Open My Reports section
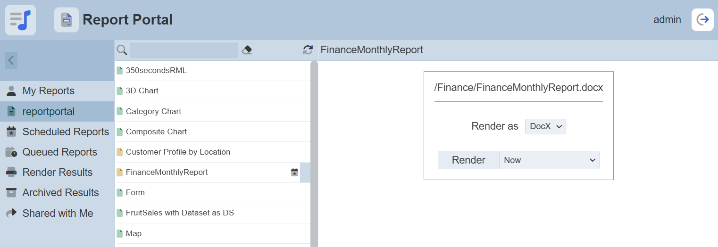 coord(48,91)
